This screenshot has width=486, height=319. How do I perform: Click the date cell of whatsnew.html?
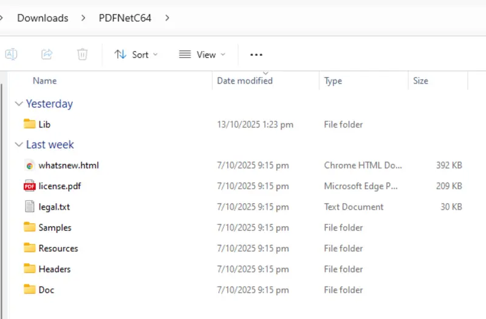pyautogui.click(x=253, y=166)
